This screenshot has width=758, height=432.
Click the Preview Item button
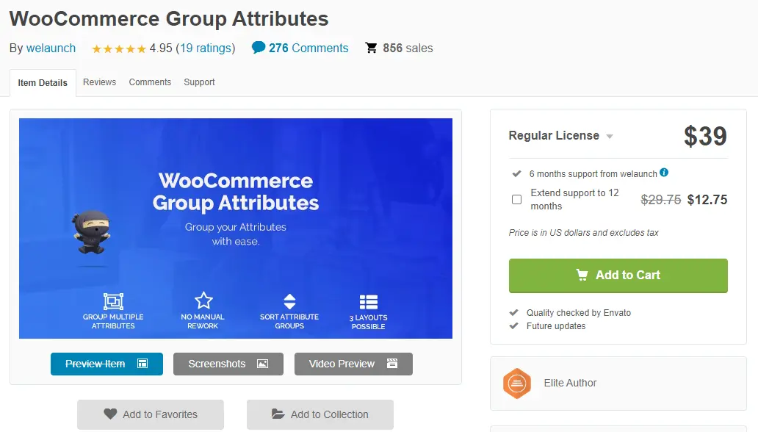[x=107, y=364]
